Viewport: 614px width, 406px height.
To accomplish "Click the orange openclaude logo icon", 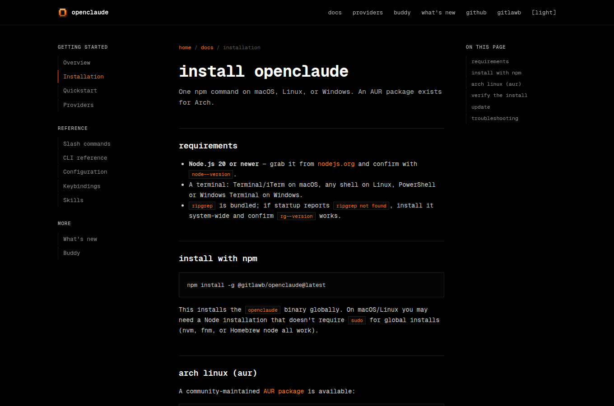I will click(x=63, y=12).
